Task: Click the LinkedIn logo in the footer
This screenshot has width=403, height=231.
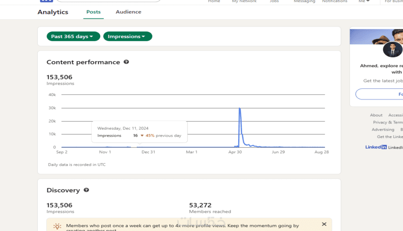Action: [x=376, y=147]
